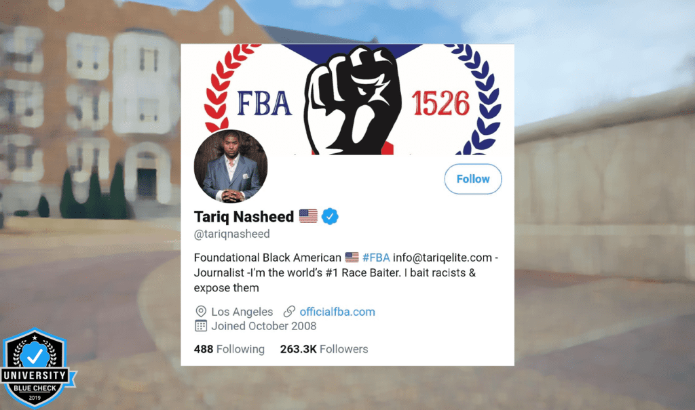Click the blue verified checkmark badge
This screenshot has height=410, width=695.
(330, 216)
